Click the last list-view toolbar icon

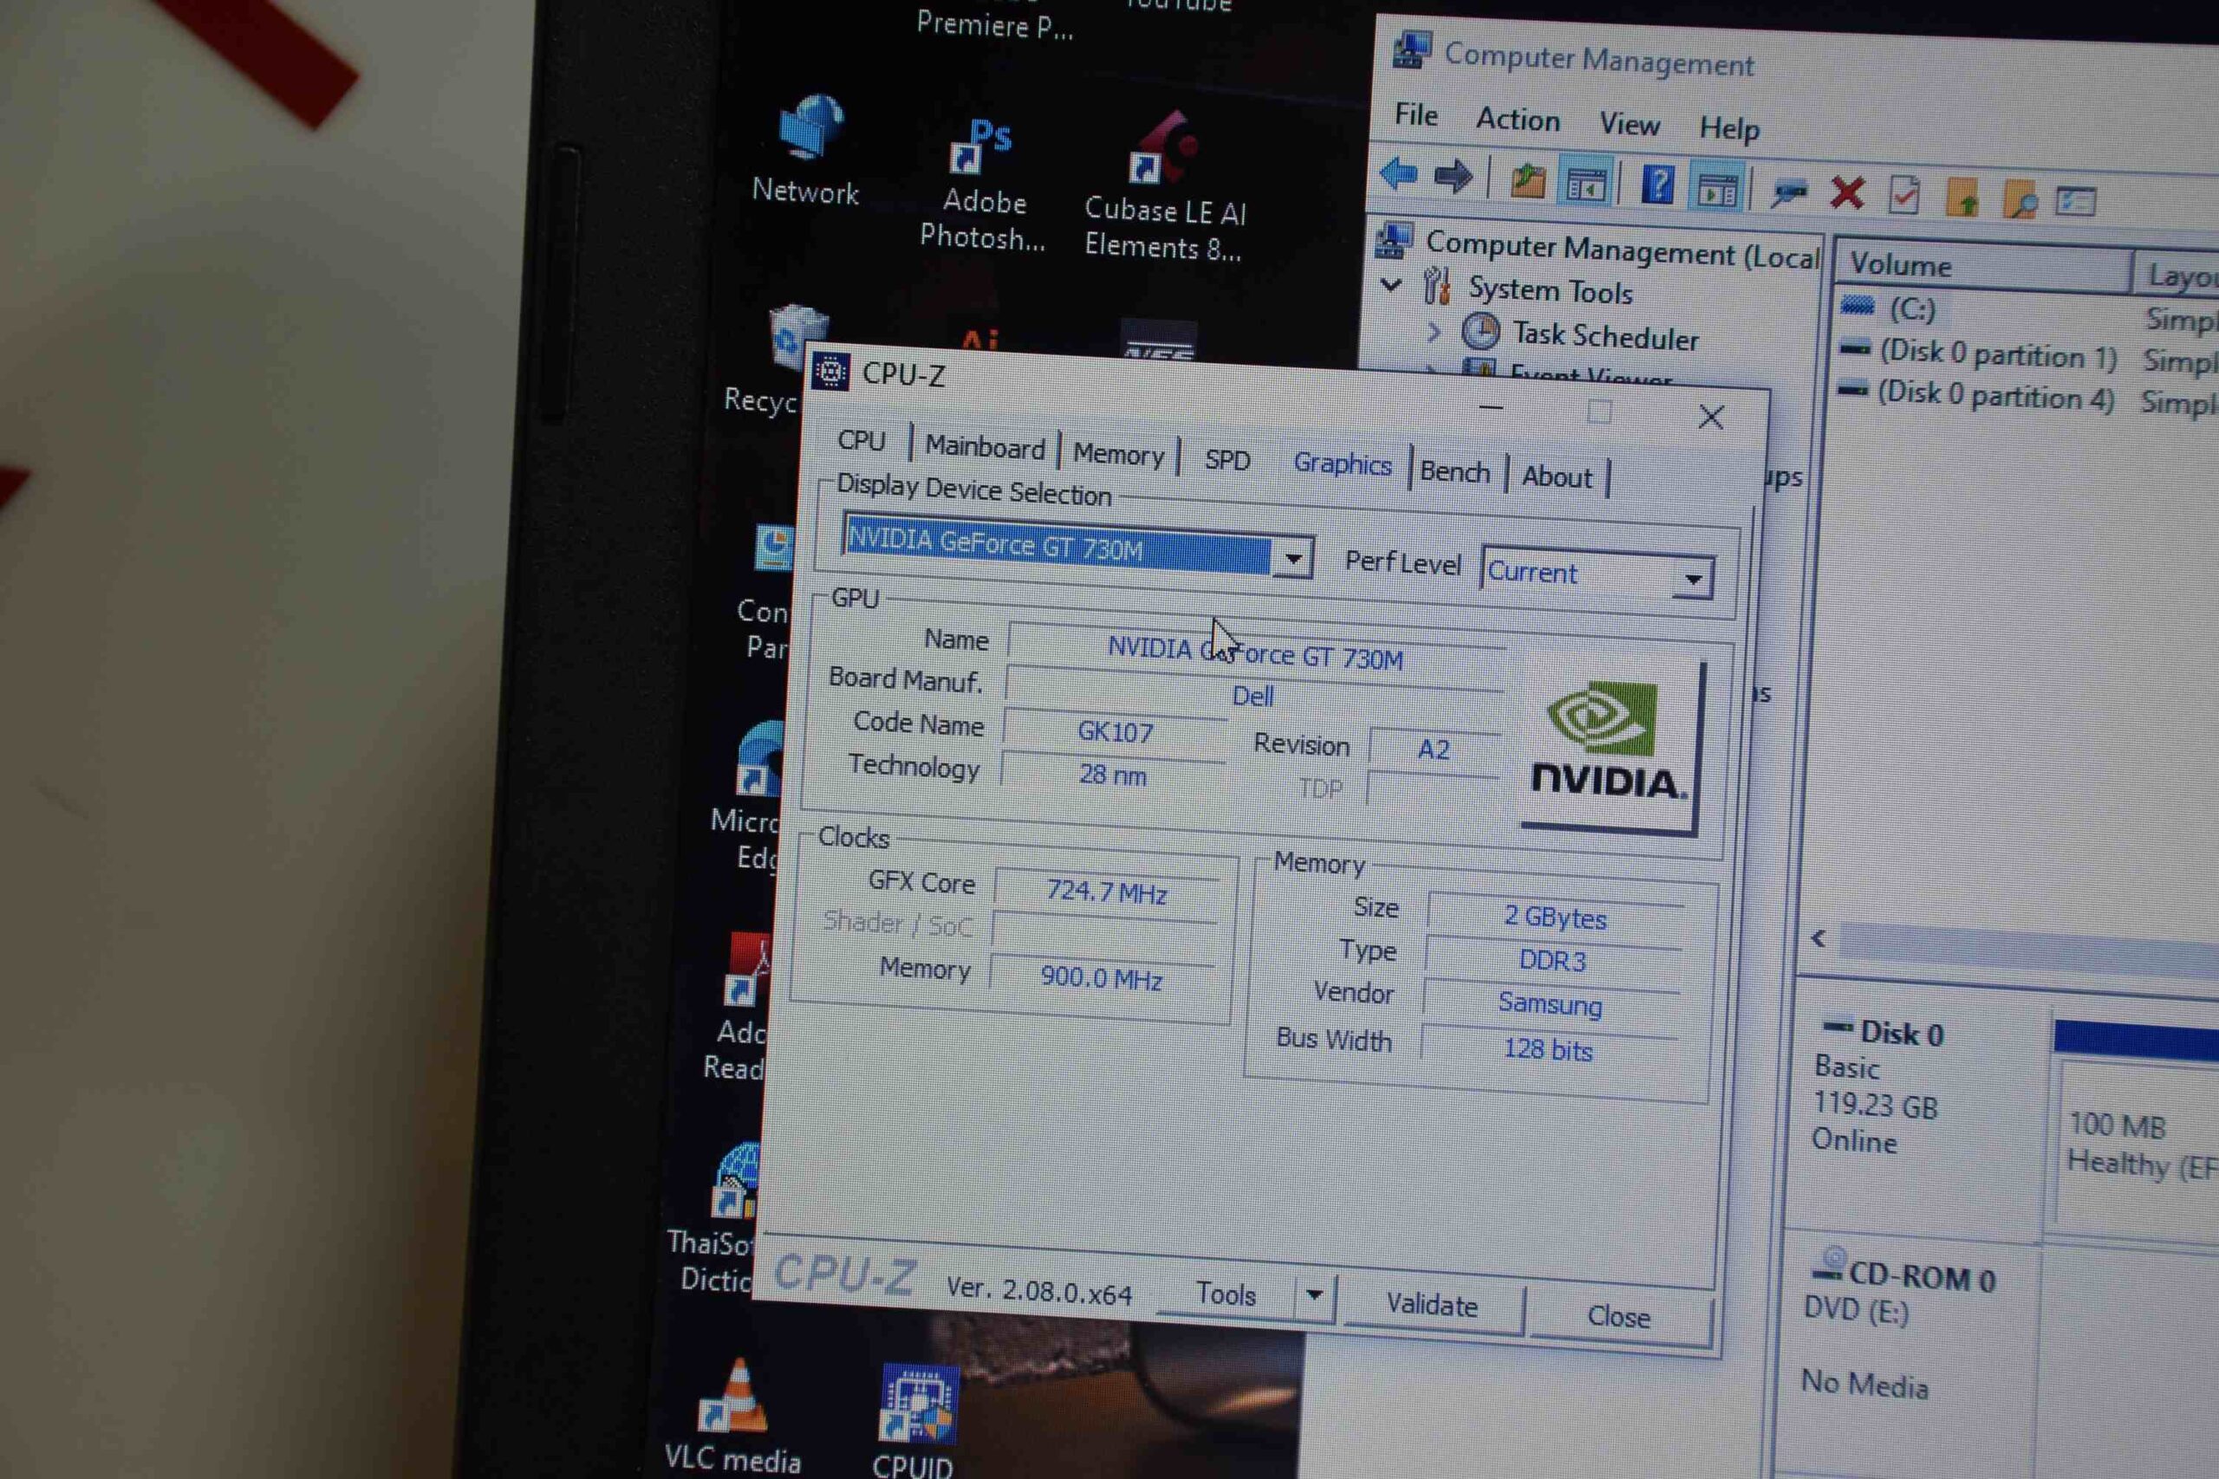tap(2076, 201)
